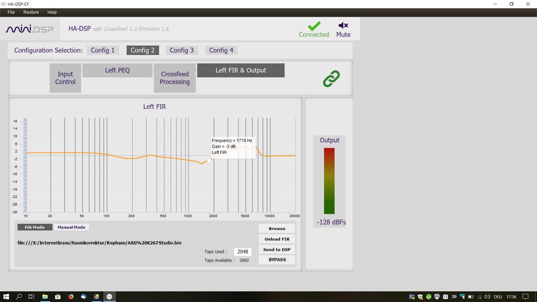Viewport: 537px width, 302px height.
Task: Select the Config 3 preset
Action: (x=181, y=50)
